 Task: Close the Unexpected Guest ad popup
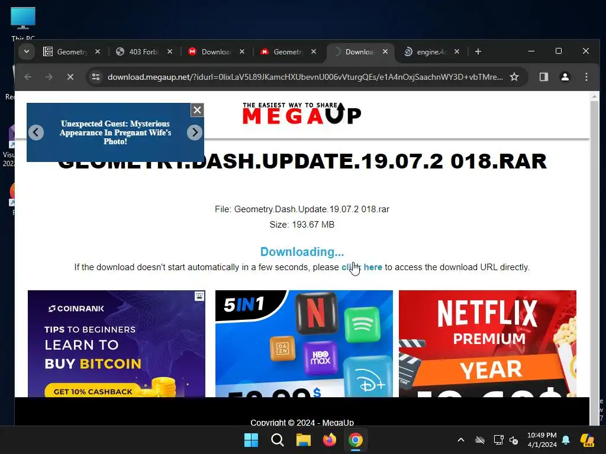pyautogui.click(x=197, y=110)
